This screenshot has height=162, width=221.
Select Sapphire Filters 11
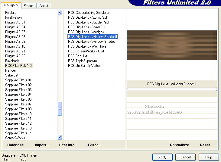18,118
